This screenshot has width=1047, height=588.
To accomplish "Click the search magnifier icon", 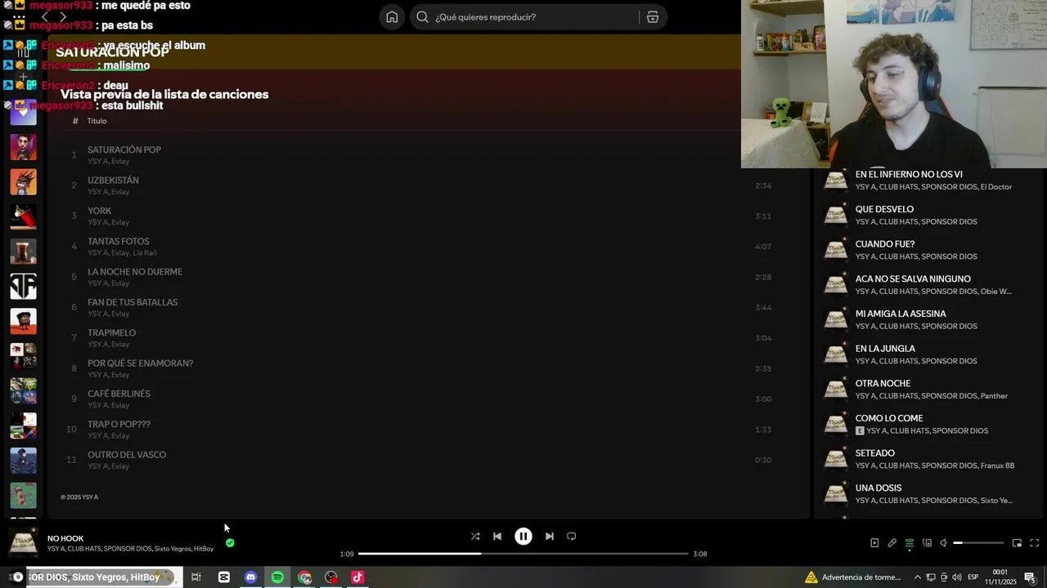I will click(x=423, y=17).
